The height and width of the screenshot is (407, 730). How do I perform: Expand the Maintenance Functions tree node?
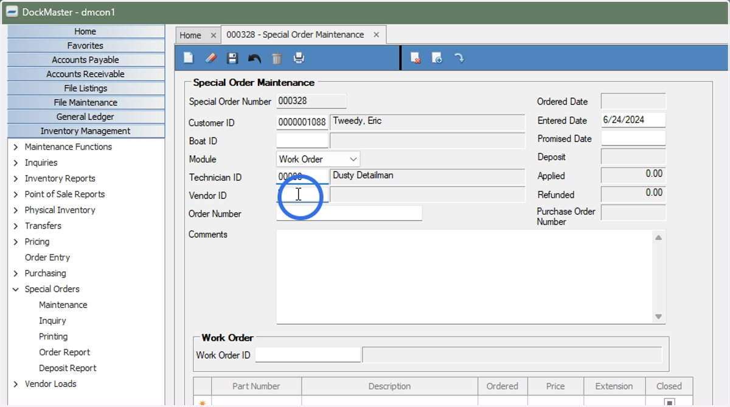point(16,147)
